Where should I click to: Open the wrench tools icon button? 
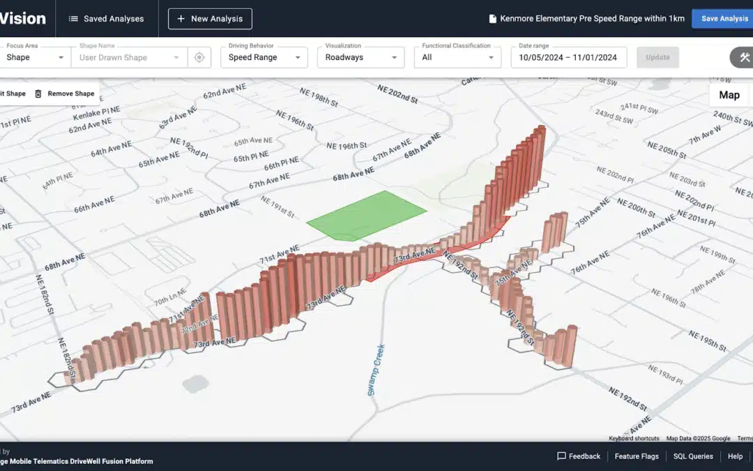(744, 57)
